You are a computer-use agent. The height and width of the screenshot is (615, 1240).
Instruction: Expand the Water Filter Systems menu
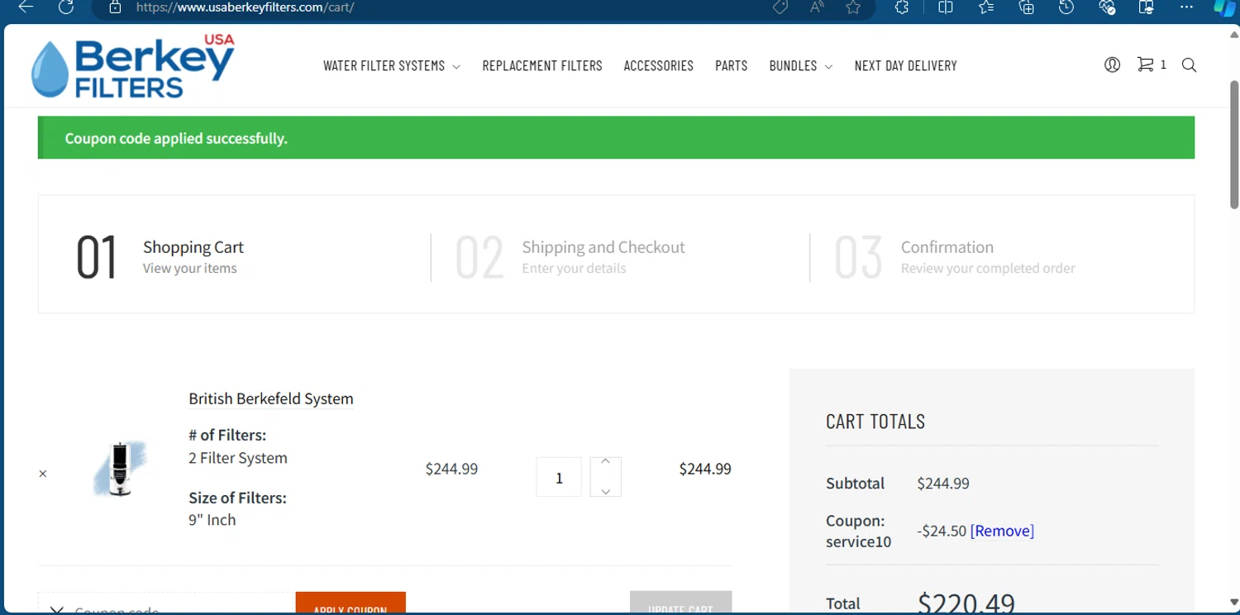(392, 66)
